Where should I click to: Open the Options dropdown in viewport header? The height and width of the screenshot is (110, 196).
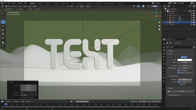pyautogui.click(x=157, y=9)
